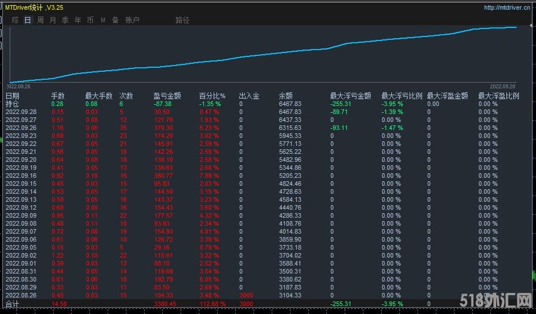Screen dimensions: 536x314
Task: Click the 路径 path tab
Action: tap(182, 20)
